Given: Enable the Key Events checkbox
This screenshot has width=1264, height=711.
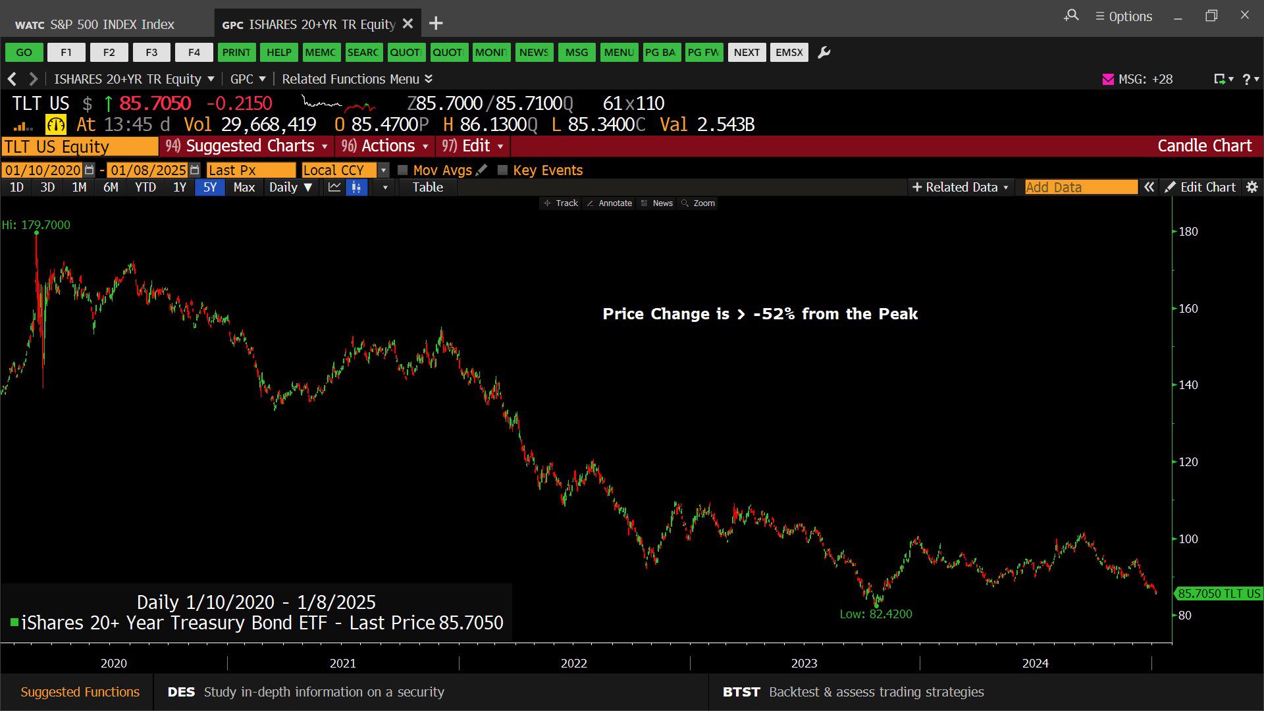Looking at the screenshot, I should [x=503, y=170].
